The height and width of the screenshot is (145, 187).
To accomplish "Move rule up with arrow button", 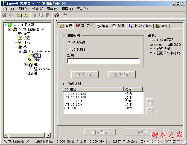I will (x=150, y=102).
